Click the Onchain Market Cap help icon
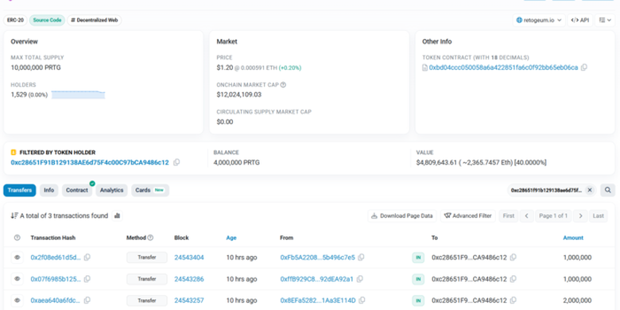Viewport: 620px width, 310px height. (283, 84)
